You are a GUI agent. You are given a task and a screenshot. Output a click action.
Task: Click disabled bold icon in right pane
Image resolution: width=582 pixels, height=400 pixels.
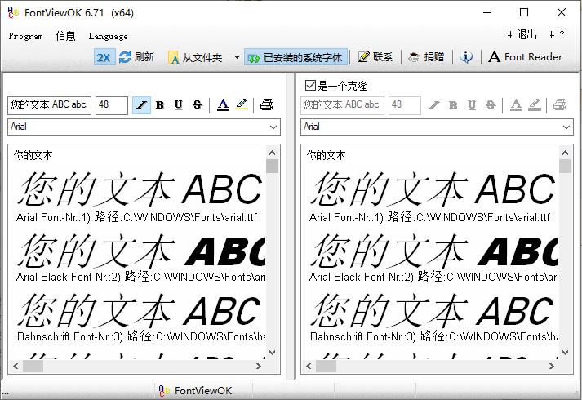[x=453, y=105]
